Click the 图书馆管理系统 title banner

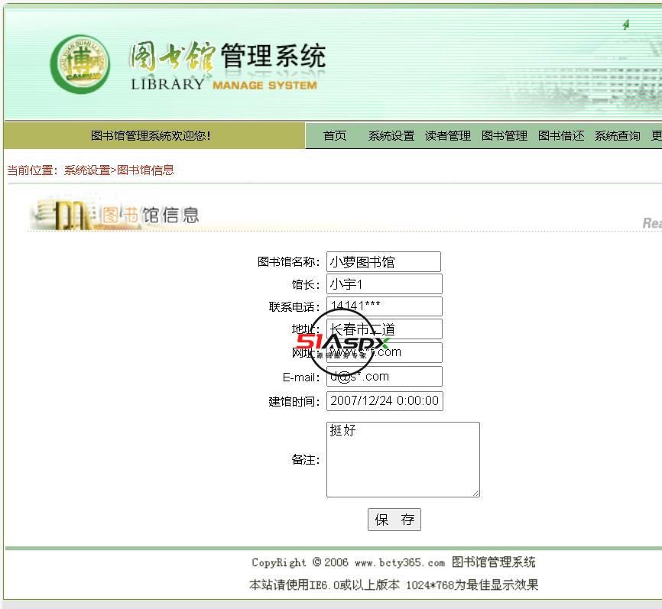click(x=228, y=66)
